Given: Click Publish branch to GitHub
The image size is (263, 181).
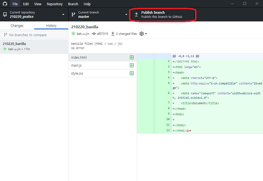Looking at the screenshot, I should (x=162, y=15).
